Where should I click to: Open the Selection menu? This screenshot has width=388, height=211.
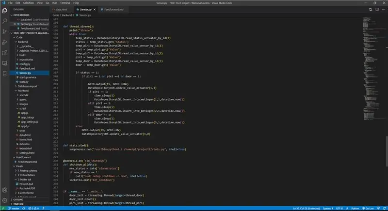[x=29, y=3]
